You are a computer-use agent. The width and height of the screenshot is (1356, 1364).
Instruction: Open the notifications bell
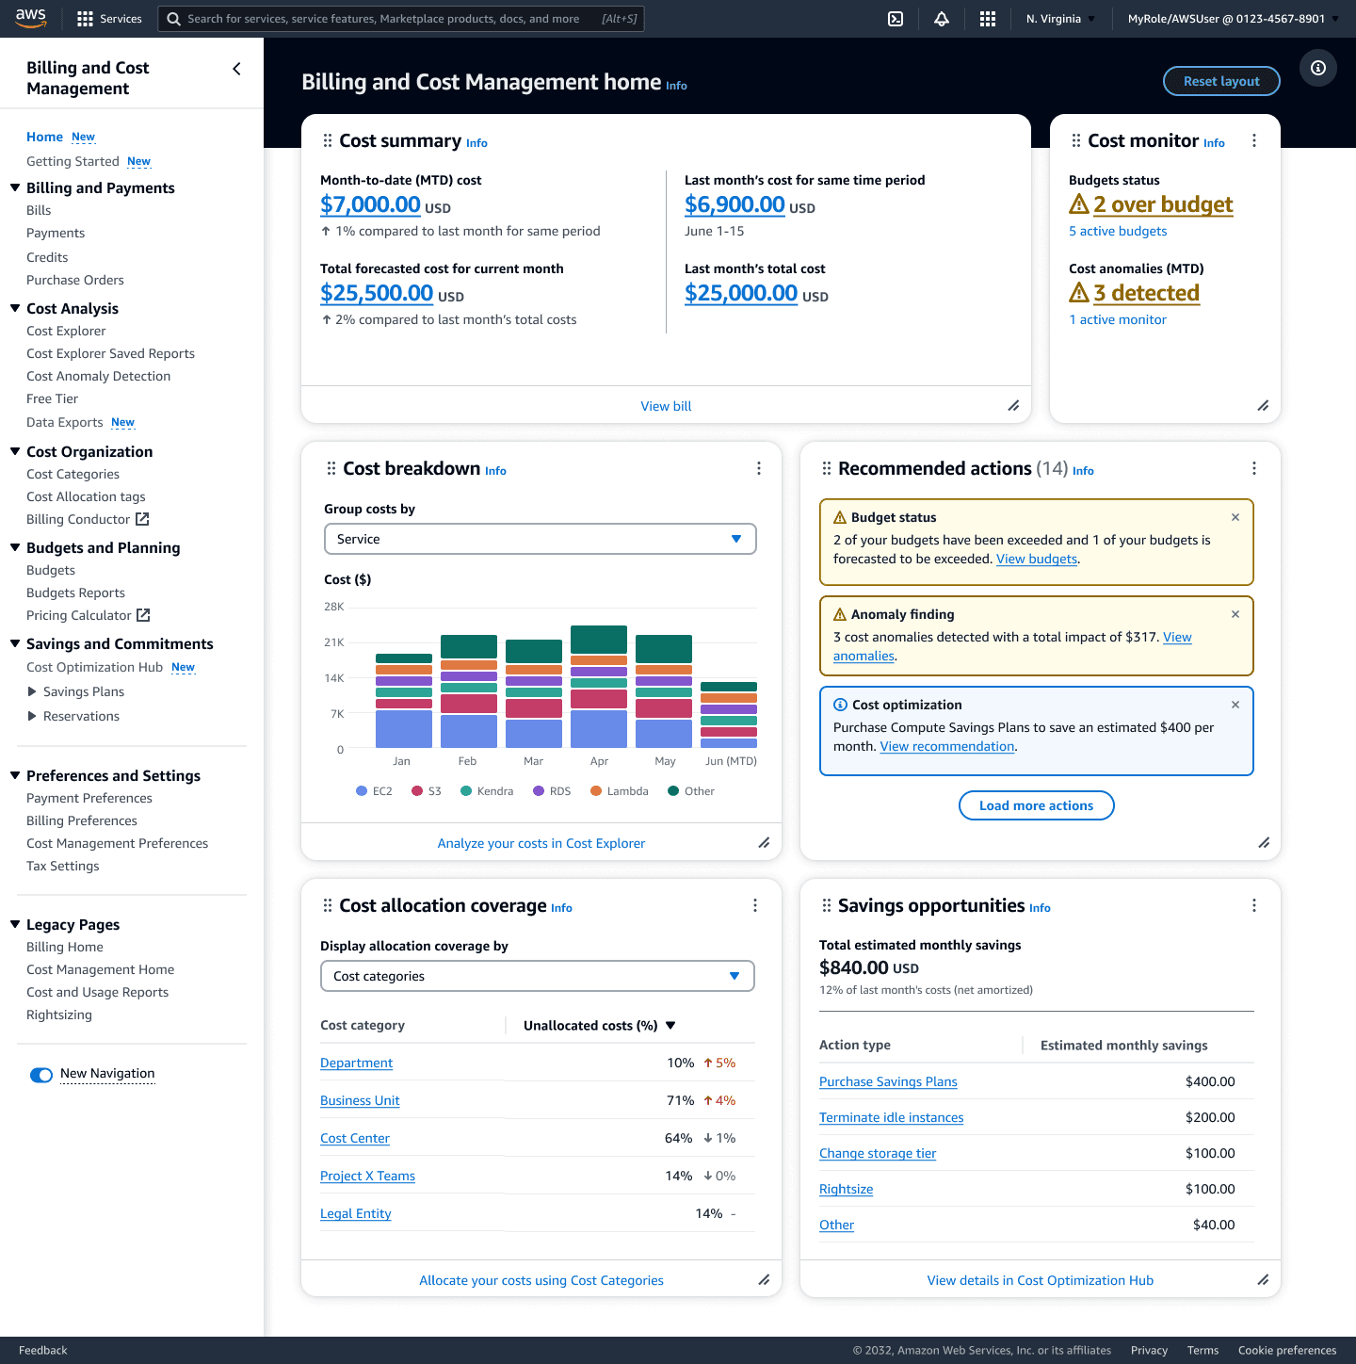coord(942,19)
